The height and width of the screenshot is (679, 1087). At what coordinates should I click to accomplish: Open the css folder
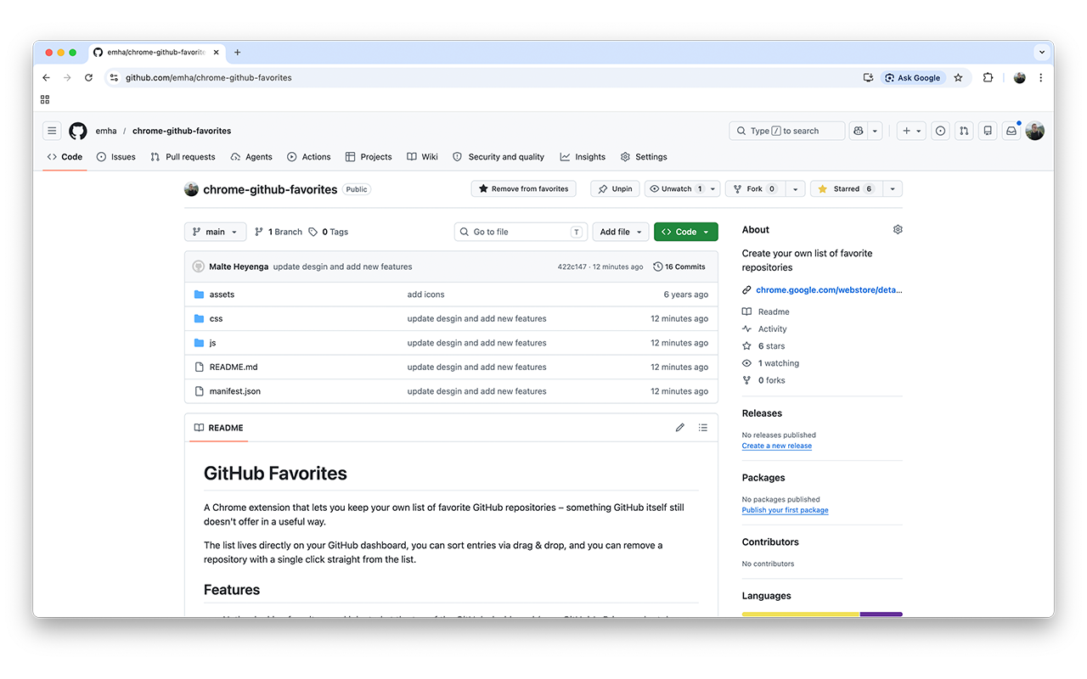click(216, 319)
